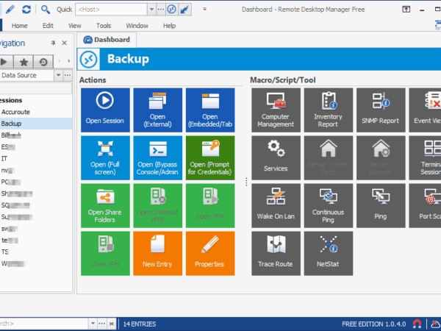Launch the Open (External) action tile
This screenshot has height=331, width=441.
tap(157, 110)
